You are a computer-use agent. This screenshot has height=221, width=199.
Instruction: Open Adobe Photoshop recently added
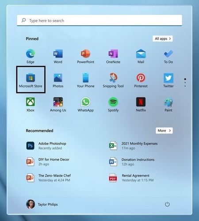46,146
